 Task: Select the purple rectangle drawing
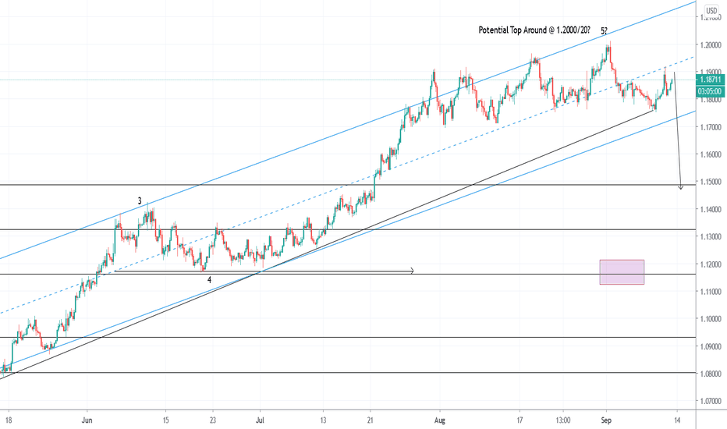click(622, 271)
